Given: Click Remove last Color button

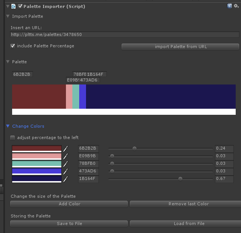Looking at the screenshot, I should click(x=185, y=204).
